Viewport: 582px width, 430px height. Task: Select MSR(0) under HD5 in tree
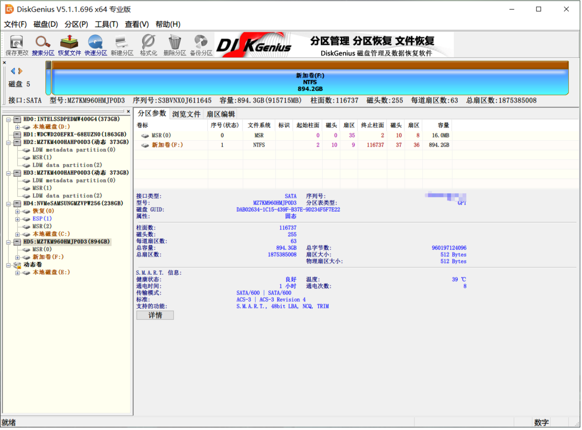click(42, 250)
